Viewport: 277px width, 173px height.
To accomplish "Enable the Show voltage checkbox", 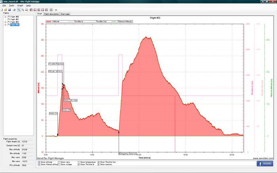I will point(59,164).
